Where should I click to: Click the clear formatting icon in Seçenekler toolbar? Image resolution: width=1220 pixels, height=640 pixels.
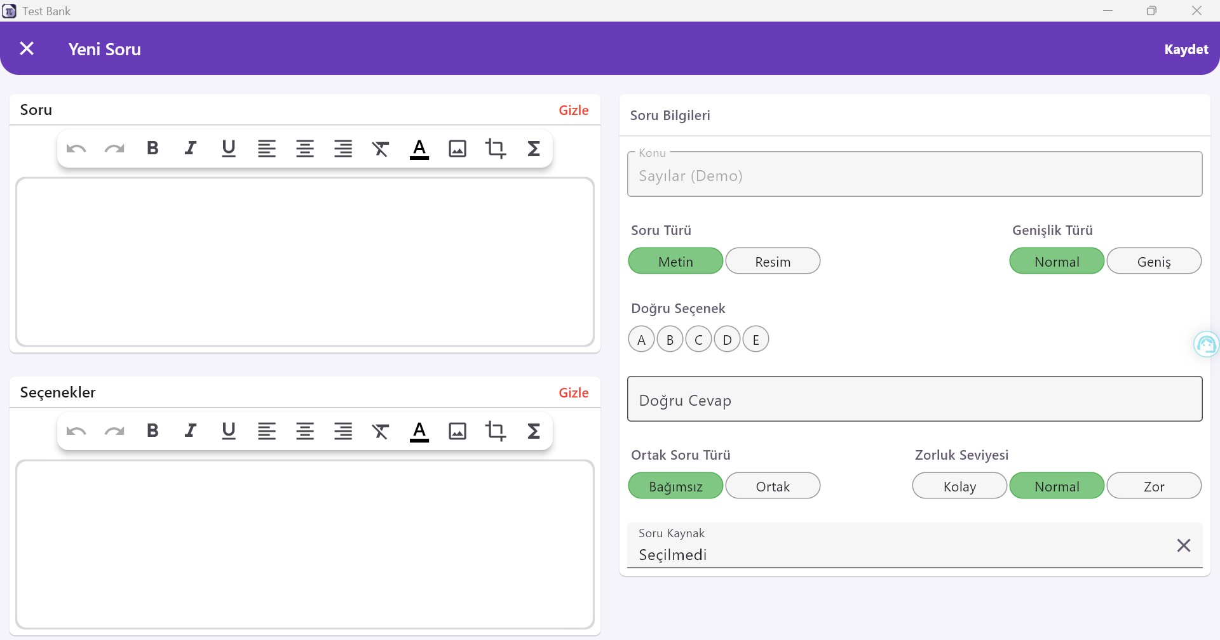point(381,430)
